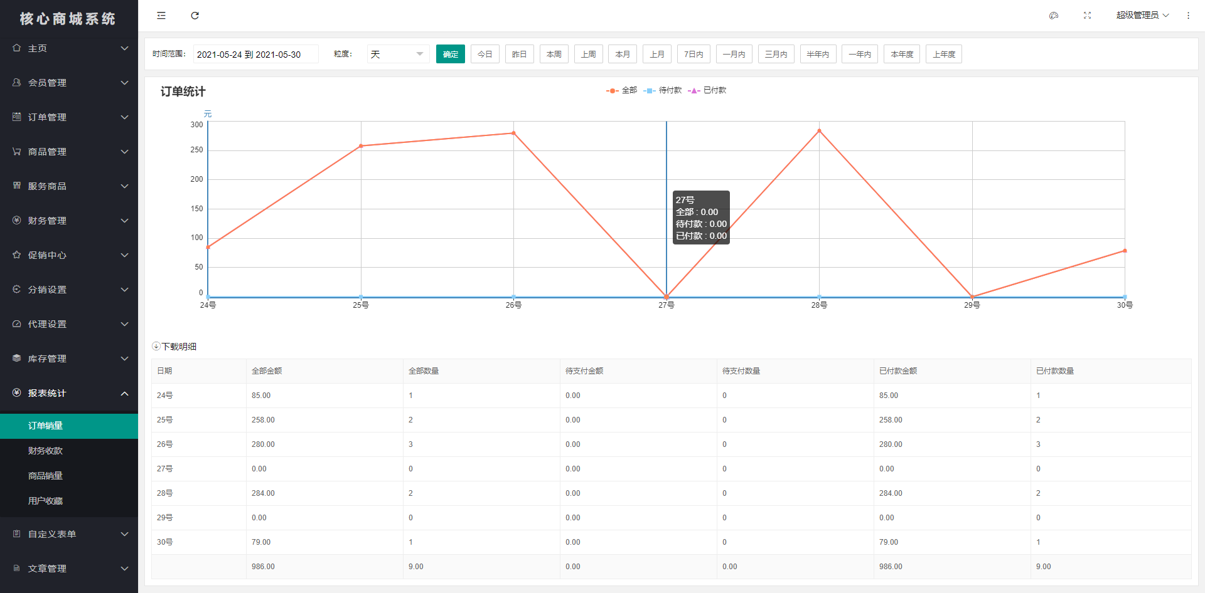Open the 商品销量 submenu item

45,476
